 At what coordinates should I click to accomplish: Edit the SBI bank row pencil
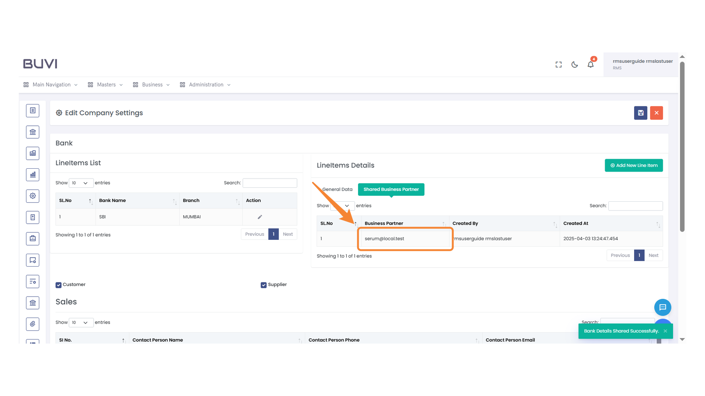[260, 217]
